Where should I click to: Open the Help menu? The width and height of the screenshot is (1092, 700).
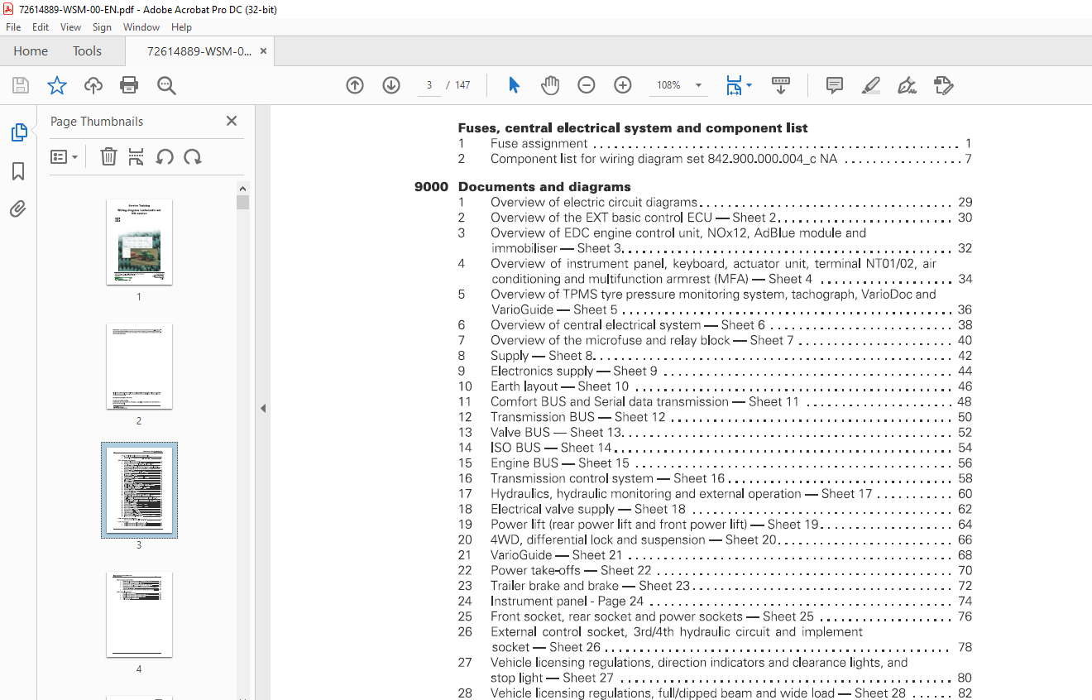181,27
